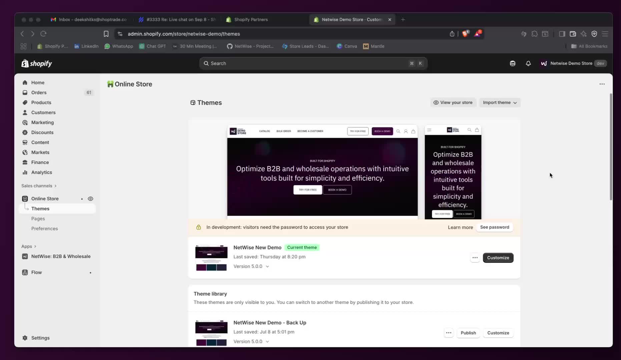621x360 pixels.
Task: Click the Shopify logo
Action: (37, 63)
